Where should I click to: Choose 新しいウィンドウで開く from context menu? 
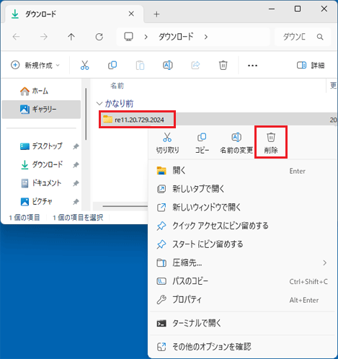click(x=242, y=208)
